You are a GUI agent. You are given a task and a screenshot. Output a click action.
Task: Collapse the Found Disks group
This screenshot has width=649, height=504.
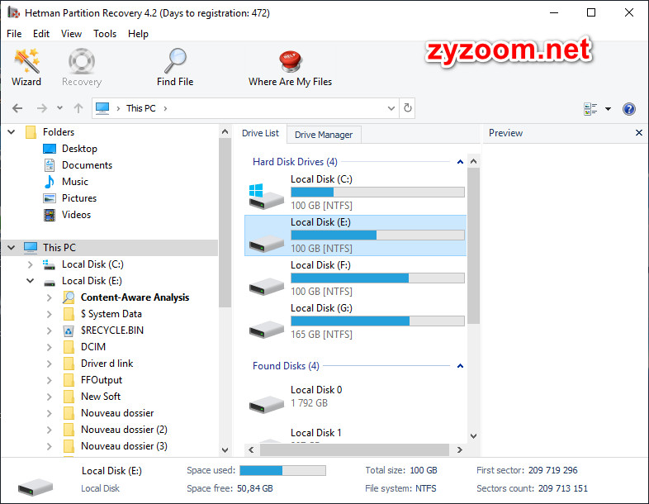point(460,366)
